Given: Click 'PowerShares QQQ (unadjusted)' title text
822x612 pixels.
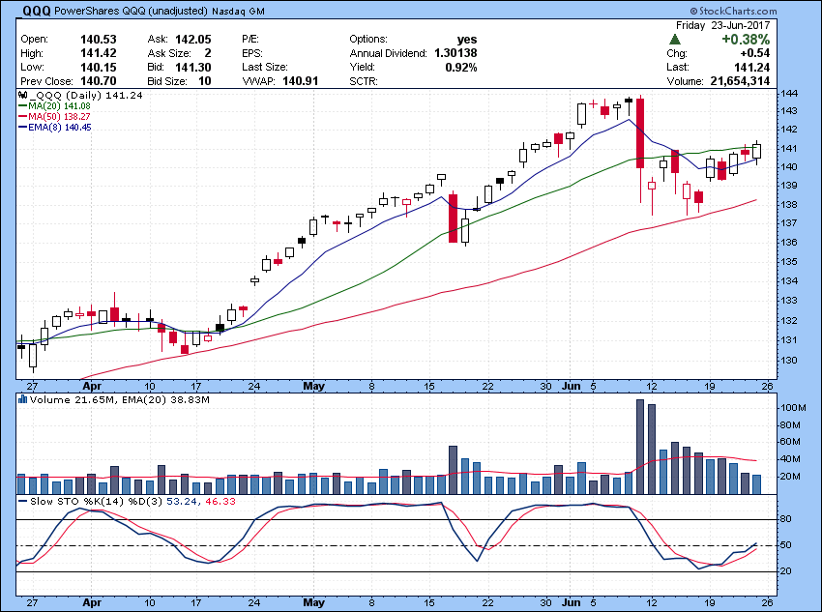Looking at the screenshot, I should pos(132,11).
